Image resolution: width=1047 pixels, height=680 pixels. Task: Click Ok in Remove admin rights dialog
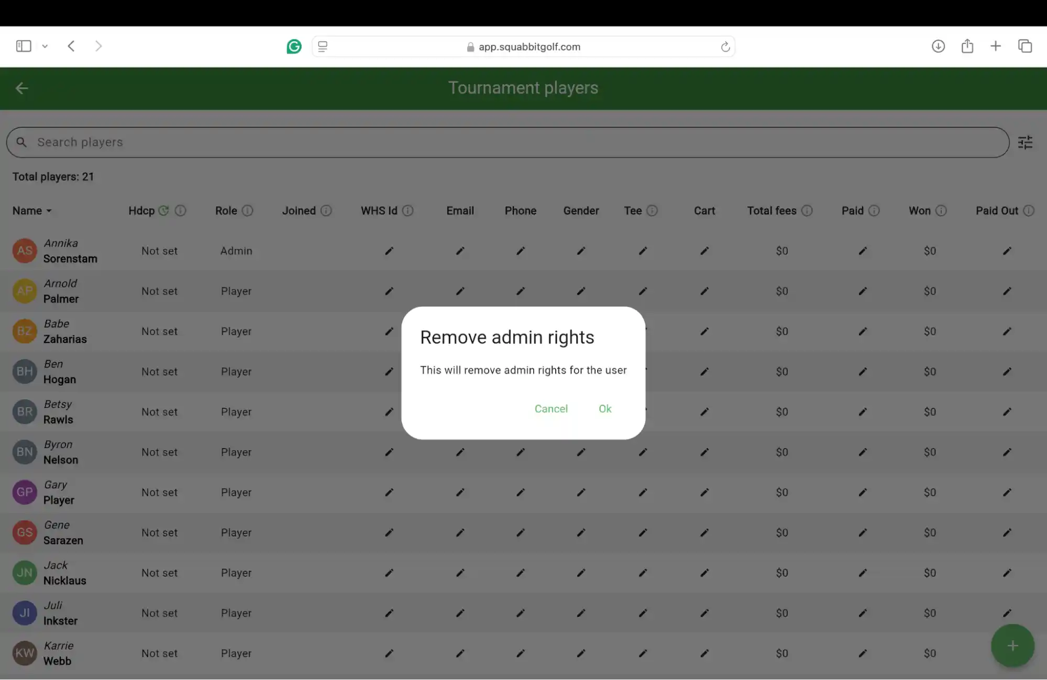pos(605,409)
